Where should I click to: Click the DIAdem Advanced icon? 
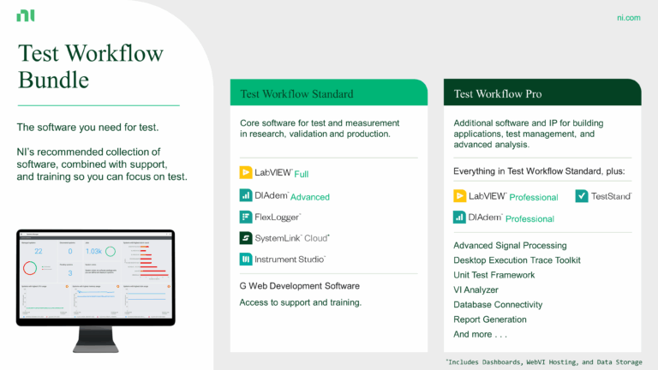pos(246,195)
